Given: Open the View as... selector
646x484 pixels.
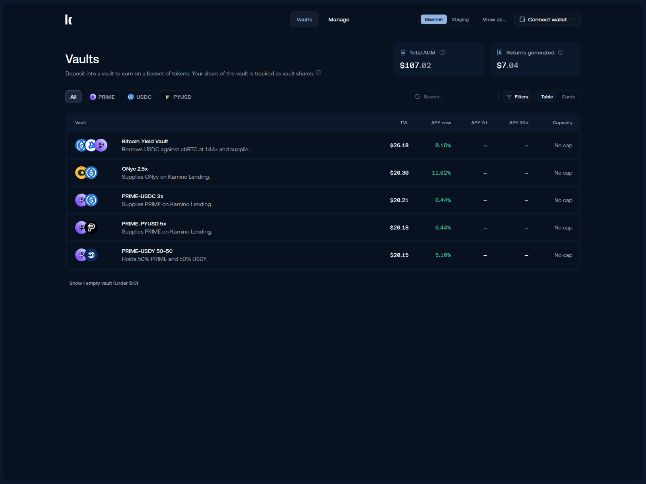Looking at the screenshot, I should pos(494,19).
